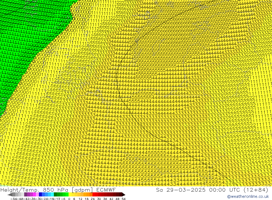Click the legend value 30
Screen dimensions: 272x200
99,199
